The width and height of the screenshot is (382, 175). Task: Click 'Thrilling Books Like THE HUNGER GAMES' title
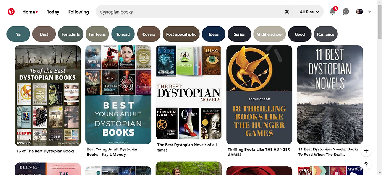259,152
